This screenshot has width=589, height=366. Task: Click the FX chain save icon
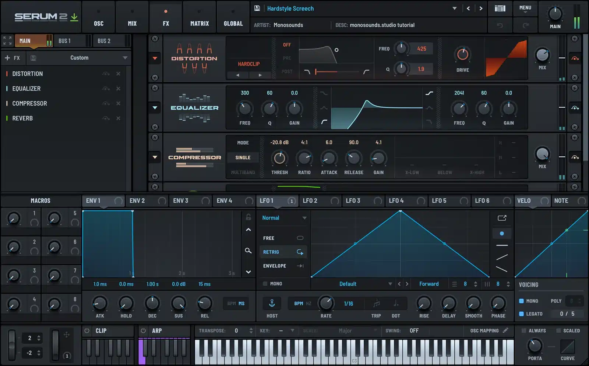pyautogui.click(x=33, y=58)
